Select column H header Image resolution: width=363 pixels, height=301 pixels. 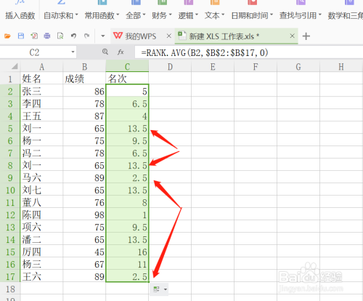[x=341, y=66]
